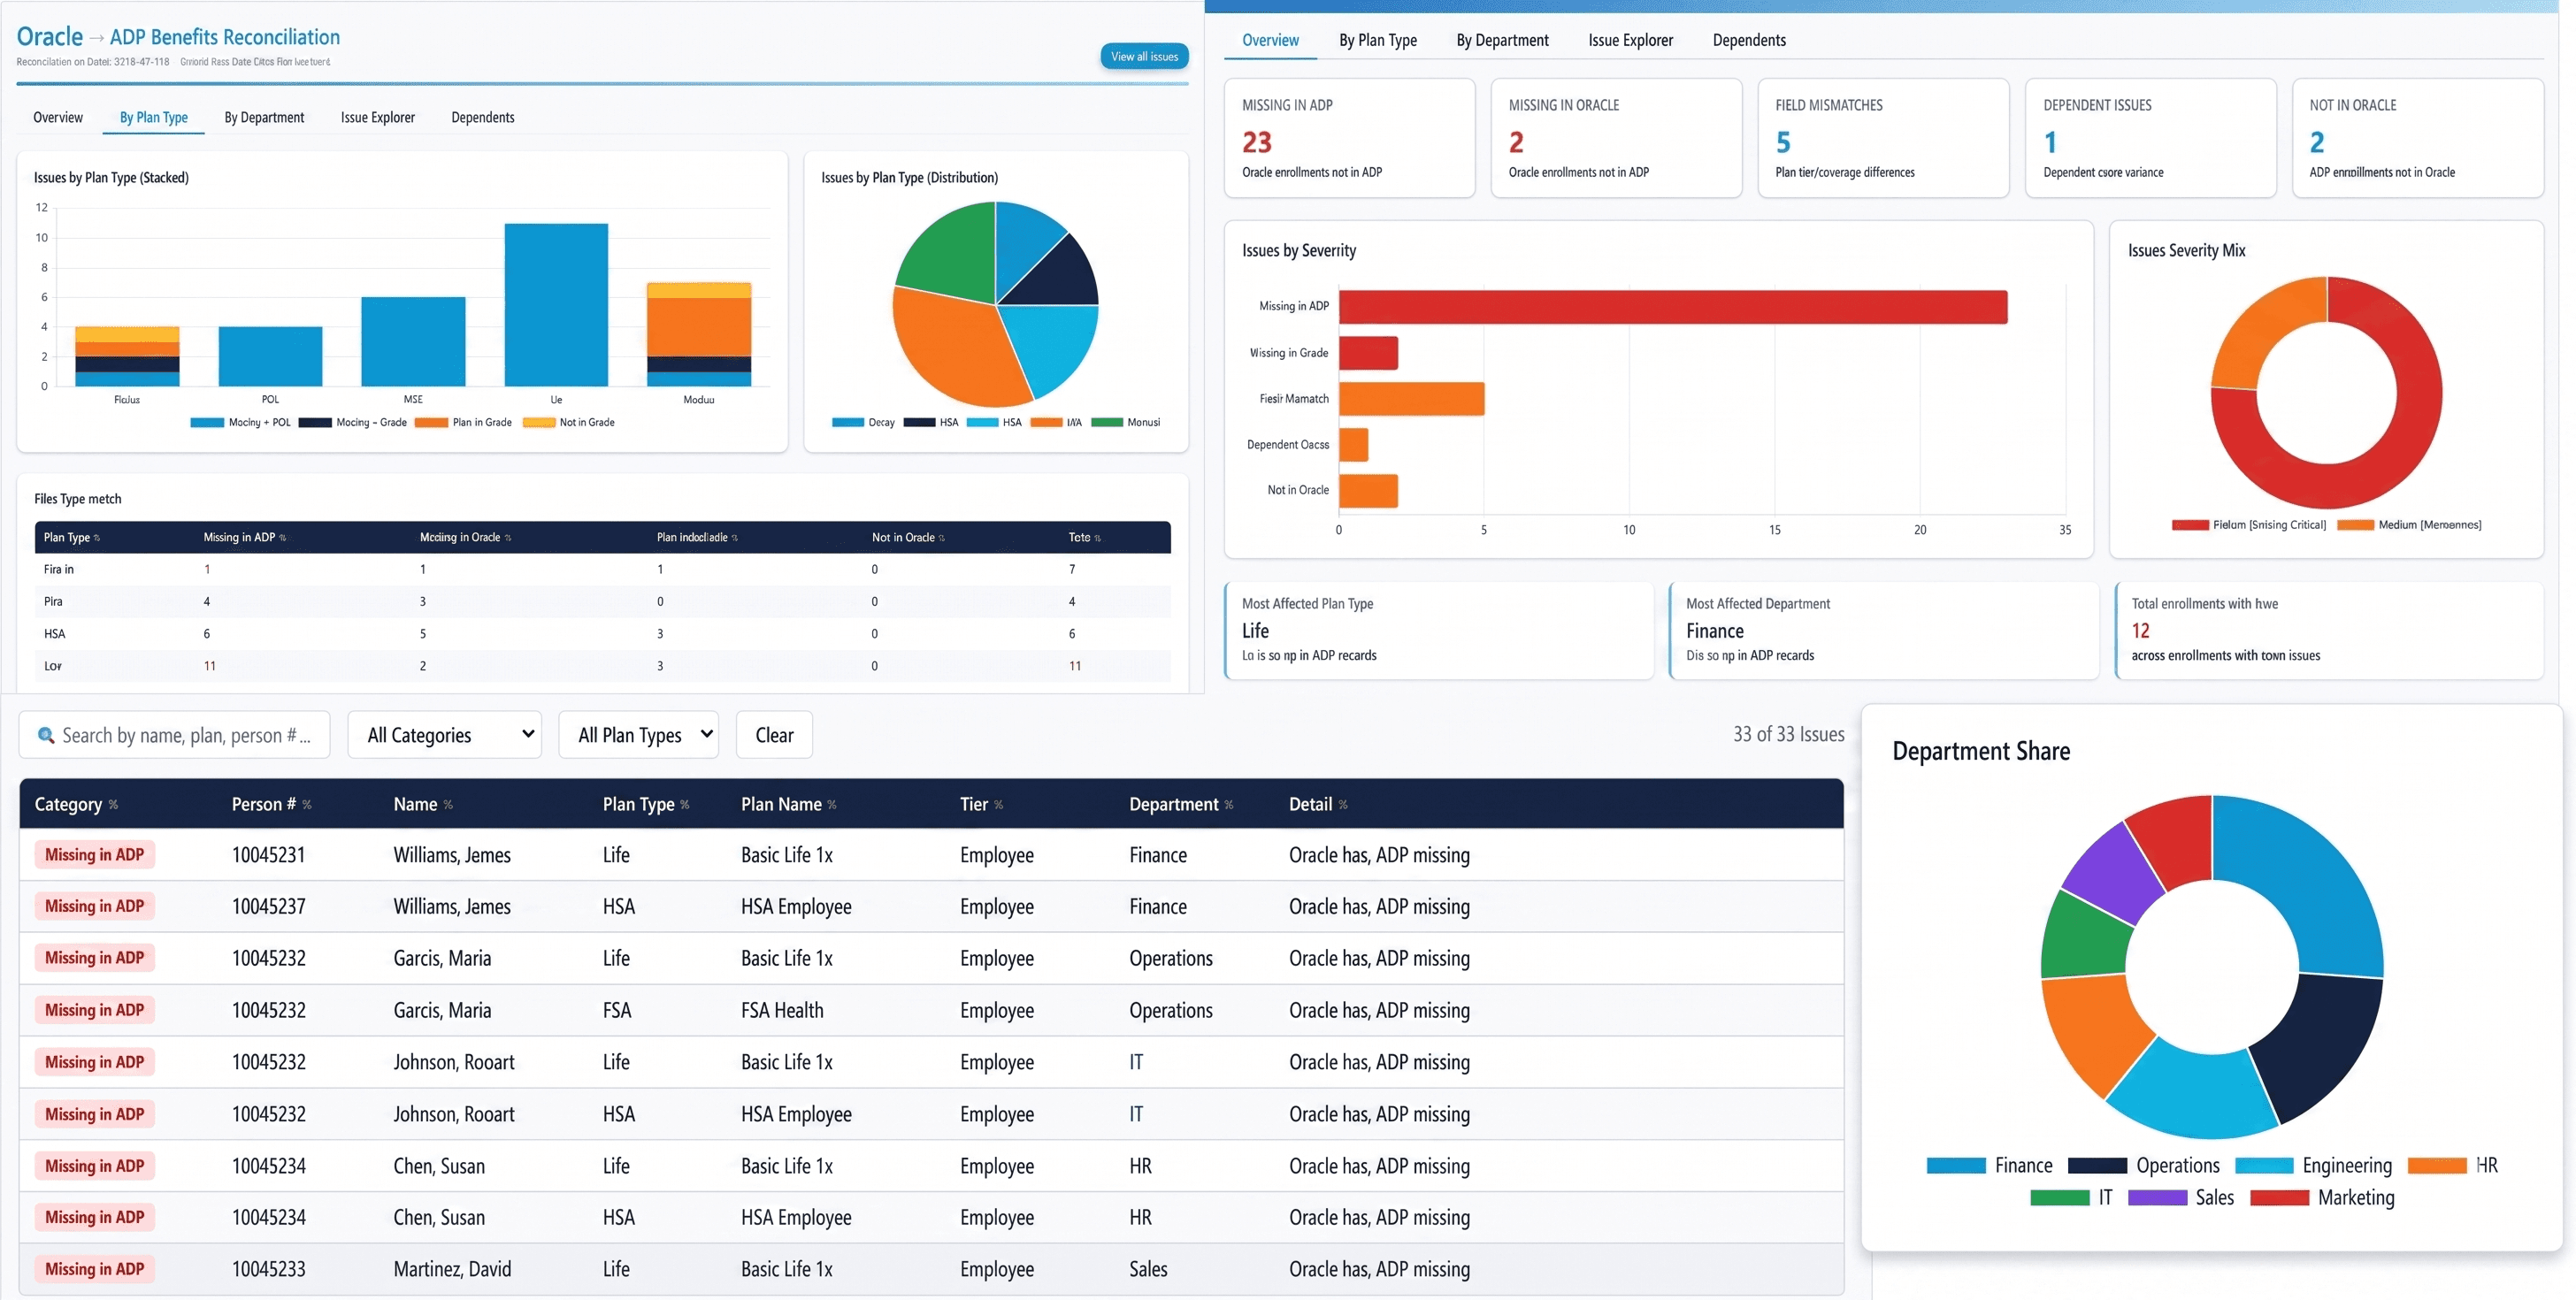Screen dimensions: 2576x1300
Task: Click the Plan Type sort icon in issues table
Action: tap(685, 805)
